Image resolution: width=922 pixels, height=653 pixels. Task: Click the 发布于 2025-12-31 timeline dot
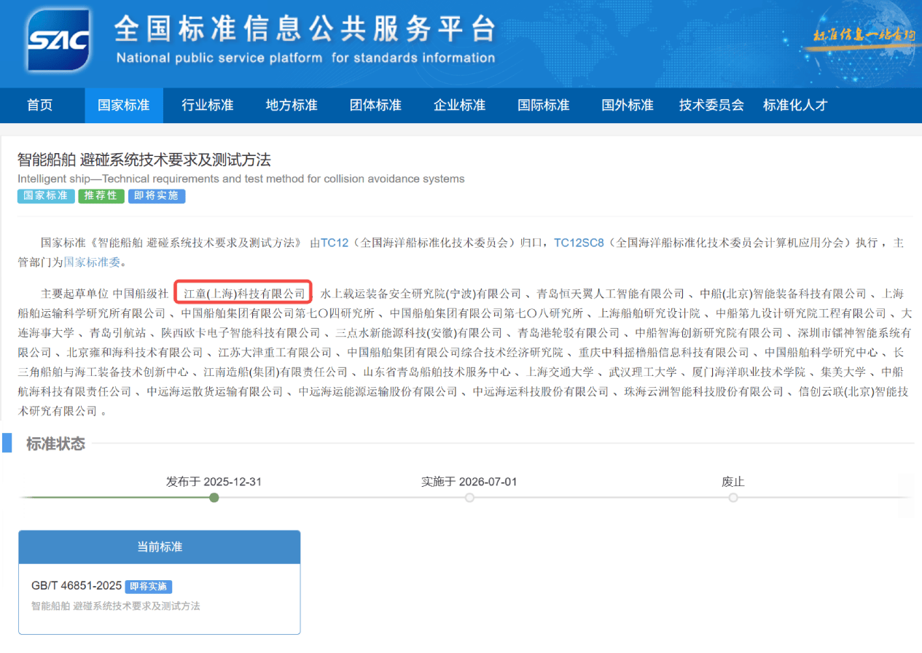click(x=214, y=498)
